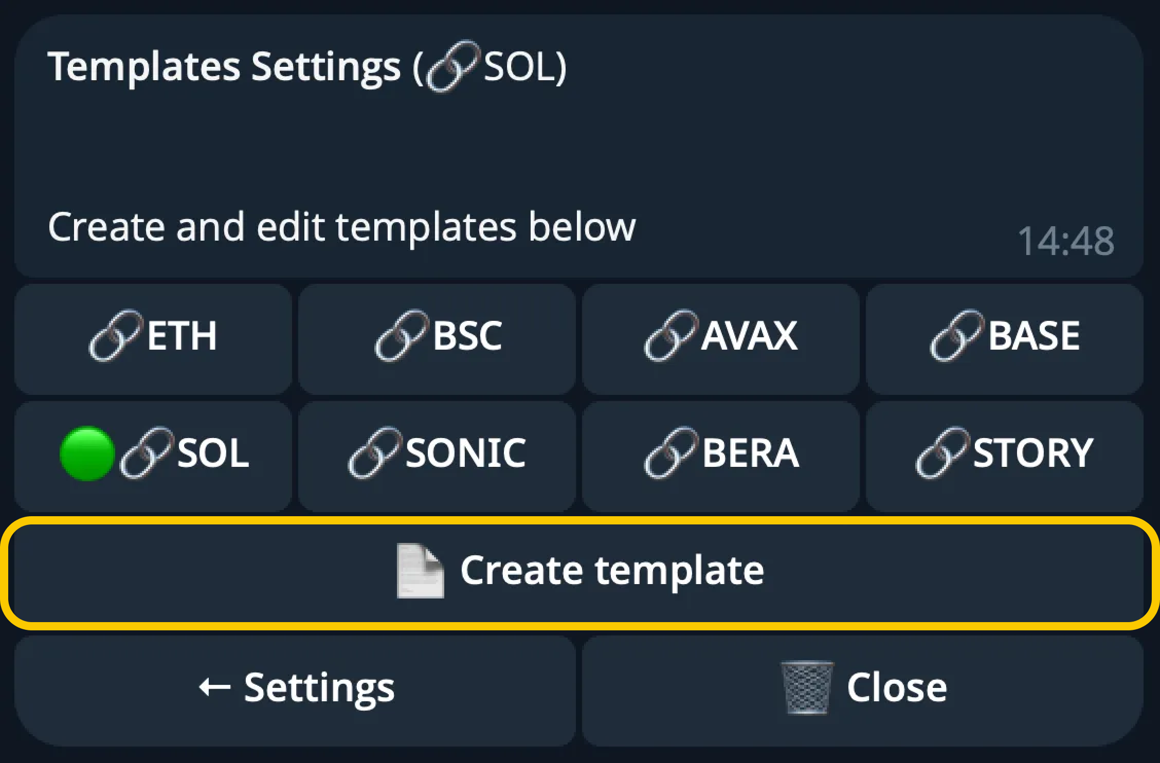This screenshot has height=763, width=1160.
Task: Click the chain link icon beside BSC
Action: (402, 336)
